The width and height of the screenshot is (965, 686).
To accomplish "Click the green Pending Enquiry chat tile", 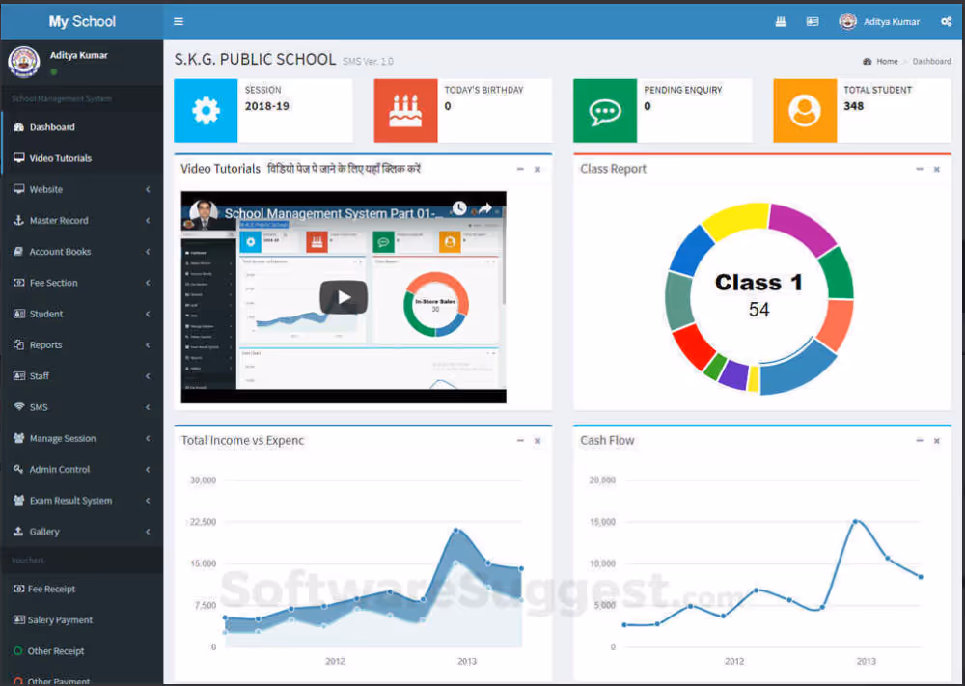I will pyautogui.click(x=605, y=111).
